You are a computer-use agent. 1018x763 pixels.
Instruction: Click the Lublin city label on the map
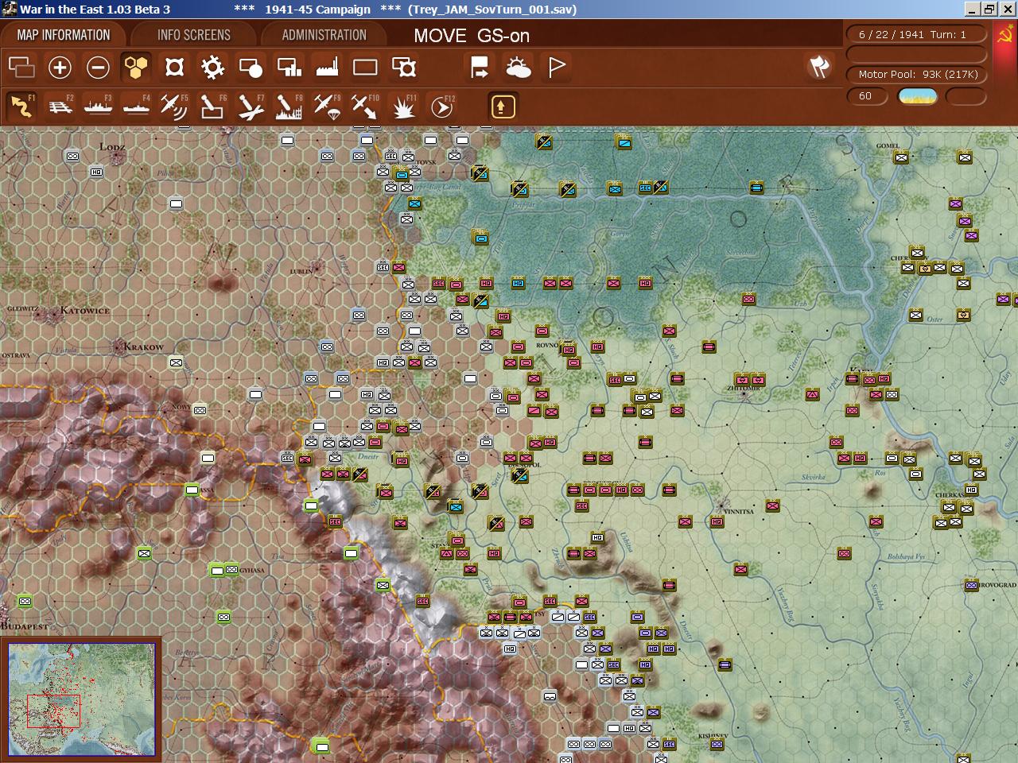tap(301, 272)
